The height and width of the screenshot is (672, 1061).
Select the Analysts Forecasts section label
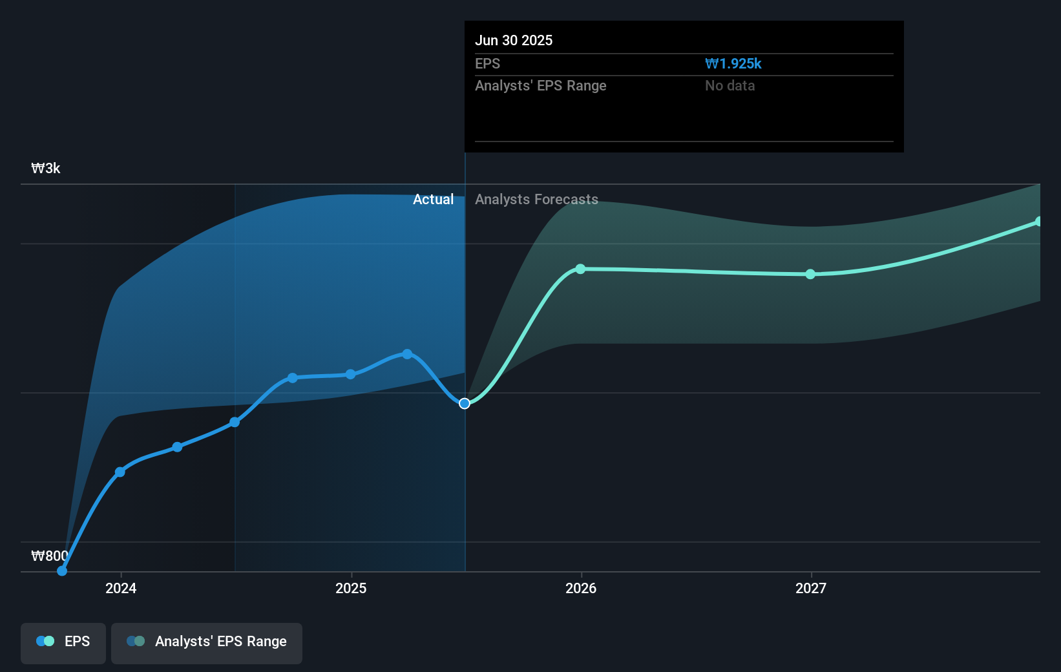(x=536, y=200)
